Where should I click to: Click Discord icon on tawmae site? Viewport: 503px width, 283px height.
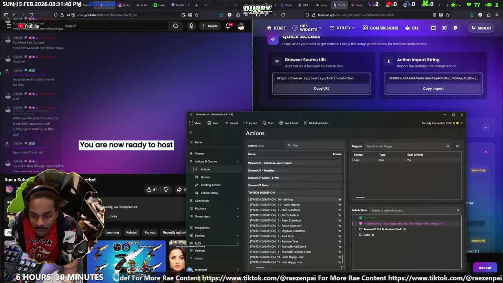click(x=433, y=28)
